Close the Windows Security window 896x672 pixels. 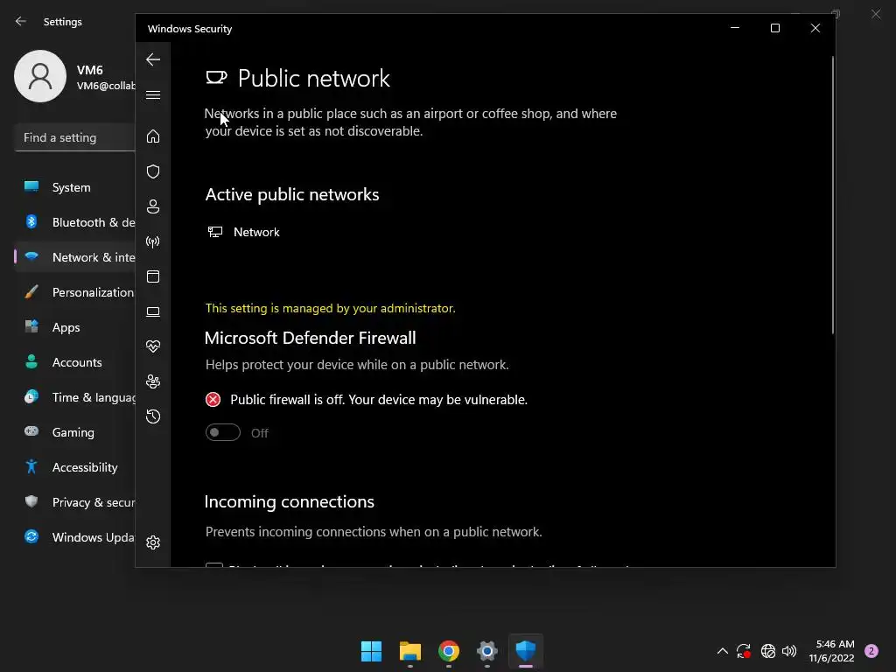point(815,28)
